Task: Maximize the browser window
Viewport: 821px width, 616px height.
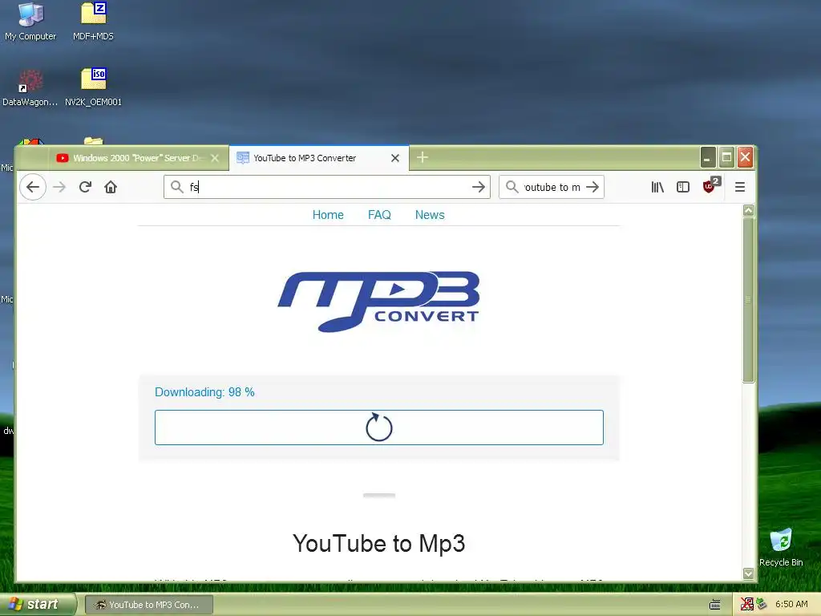Action: click(726, 157)
